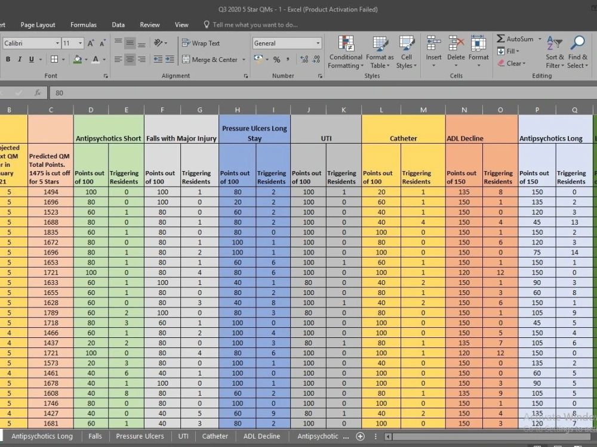This screenshot has width=597, height=447.
Task: Open Alignment dialog launcher
Action: click(245, 76)
